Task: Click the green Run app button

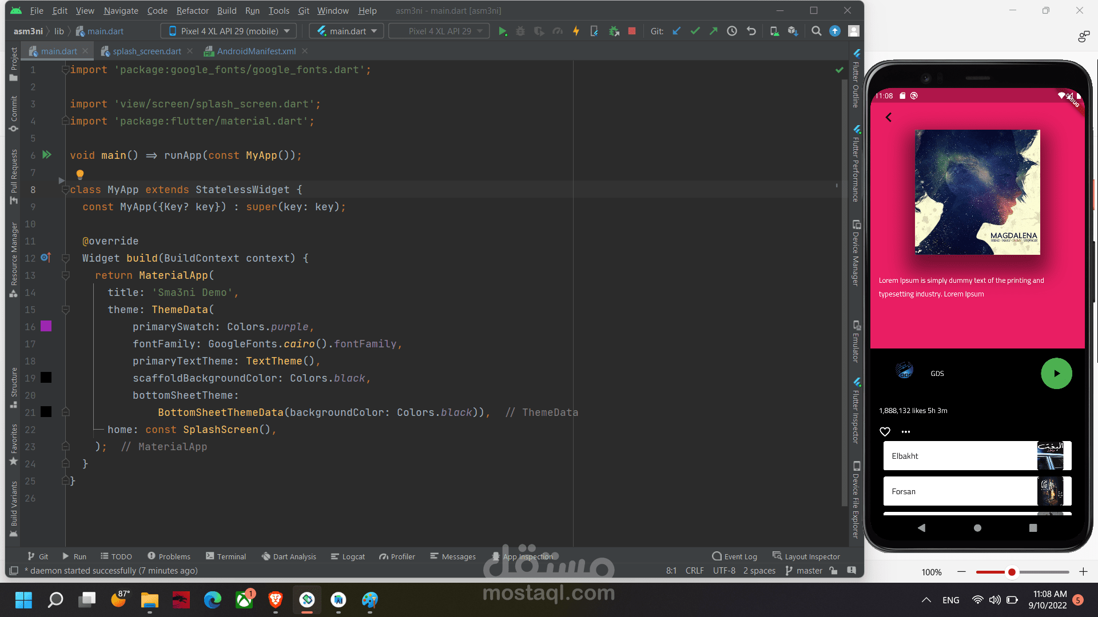Action: click(x=502, y=31)
